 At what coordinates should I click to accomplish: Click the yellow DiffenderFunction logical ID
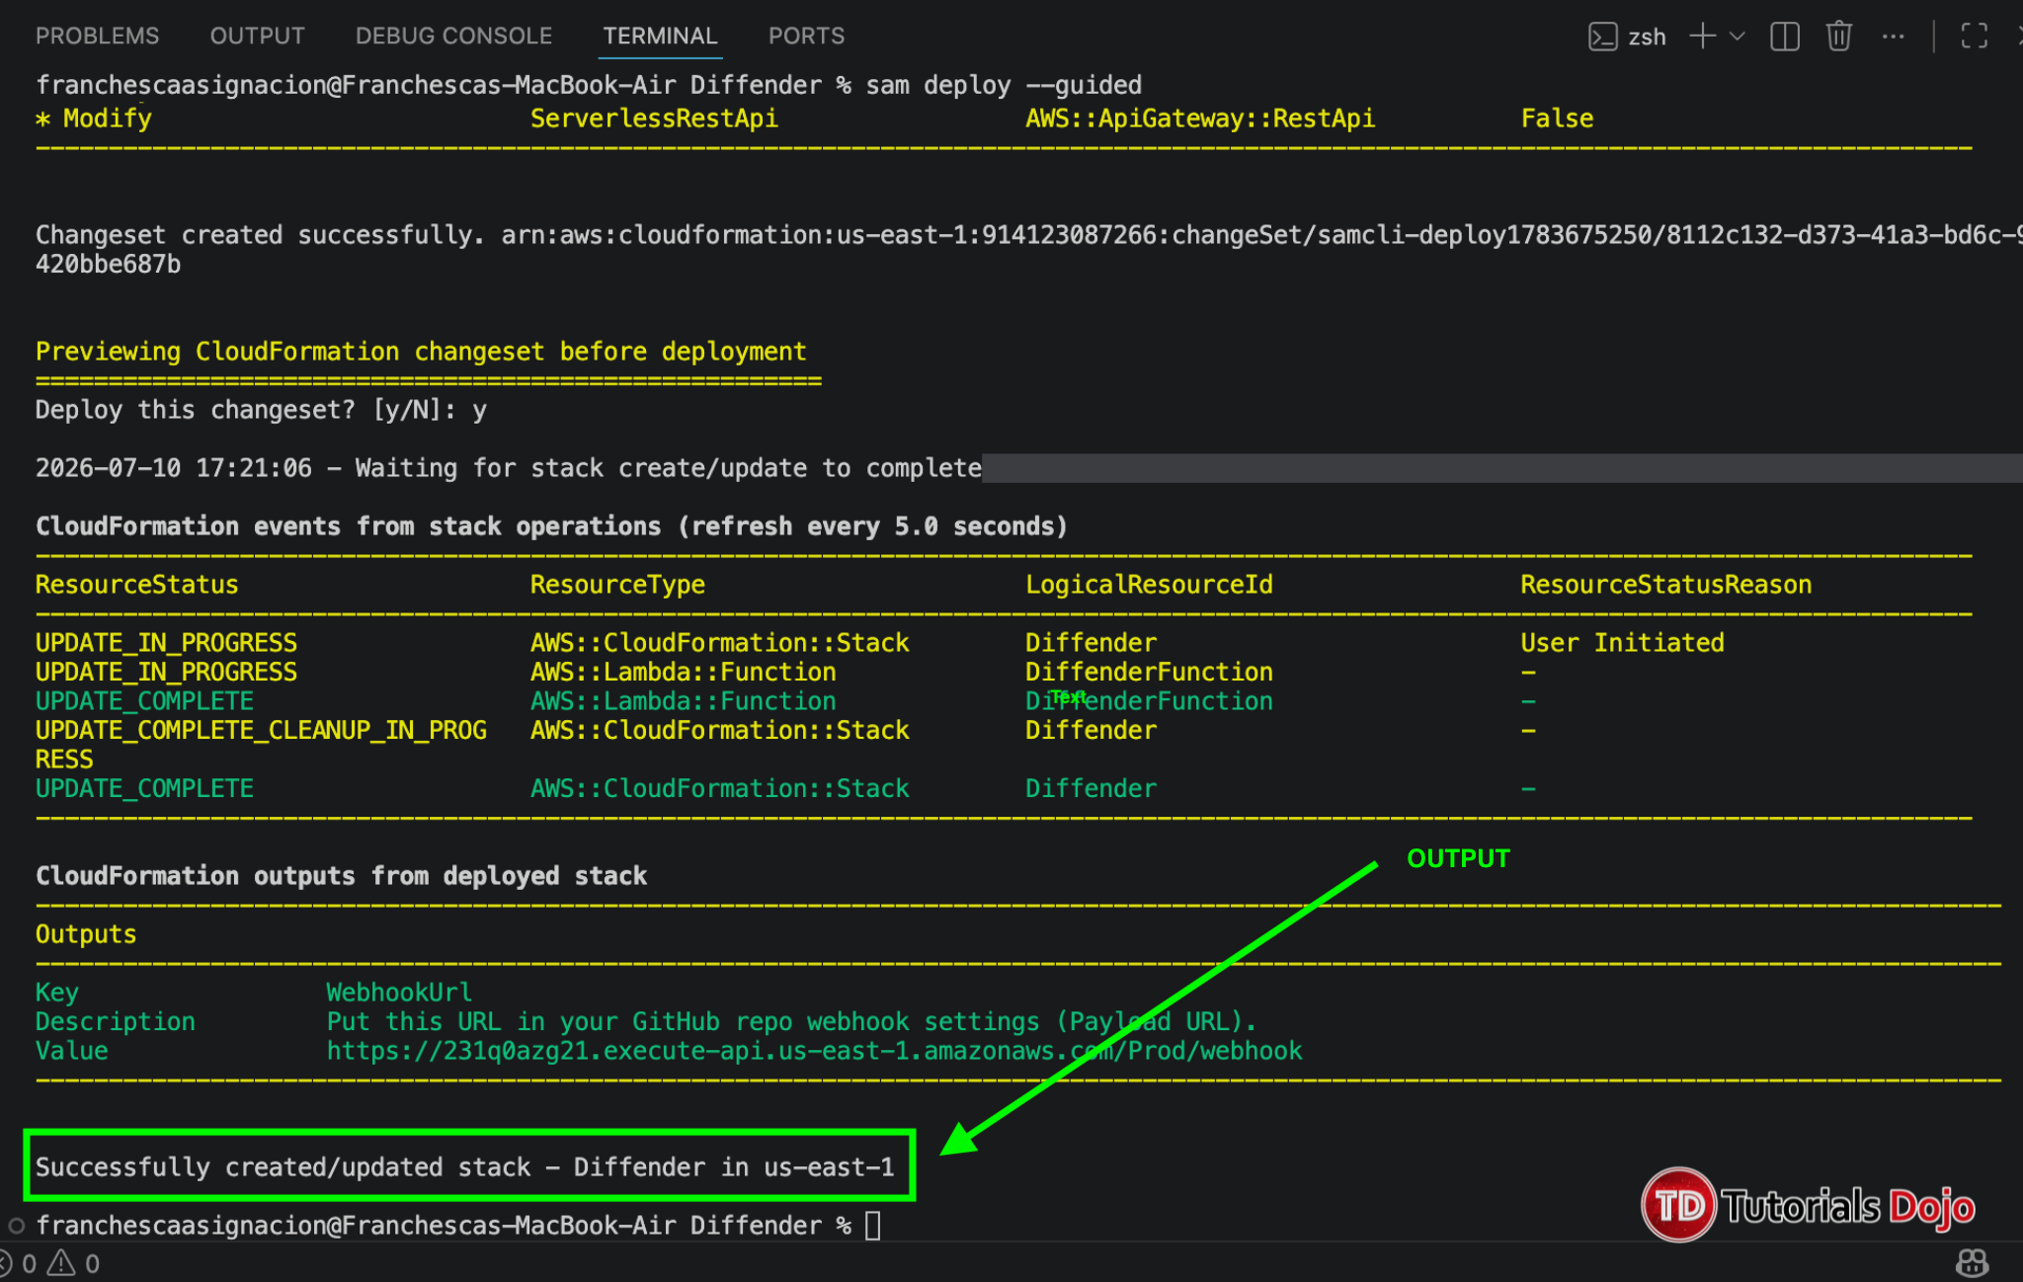[1149, 672]
